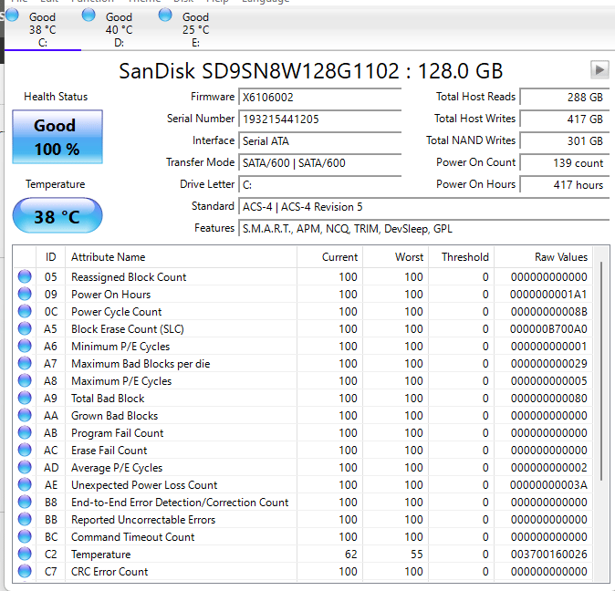Click status orb of Grown Bad Blocks row
615x591 pixels.
click(x=25, y=415)
